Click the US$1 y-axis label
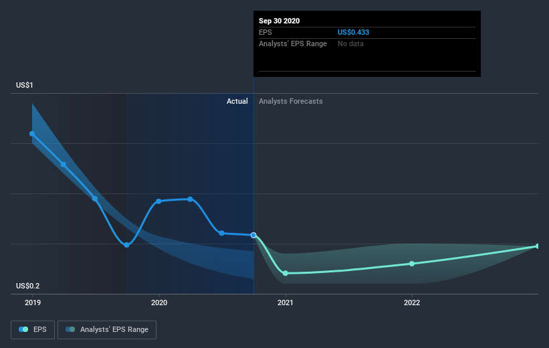The height and width of the screenshot is (348, 549). click(x=25, y=85)
